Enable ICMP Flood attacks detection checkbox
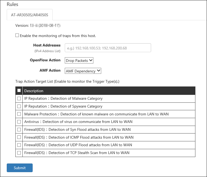Viewport: 207px width, 177px height. click(x=19, y=137)
